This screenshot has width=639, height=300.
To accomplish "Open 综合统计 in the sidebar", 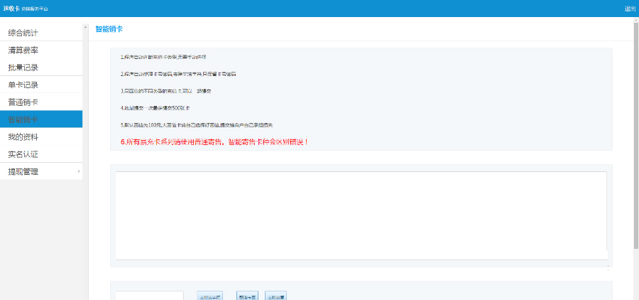I will tap(23, 33).
